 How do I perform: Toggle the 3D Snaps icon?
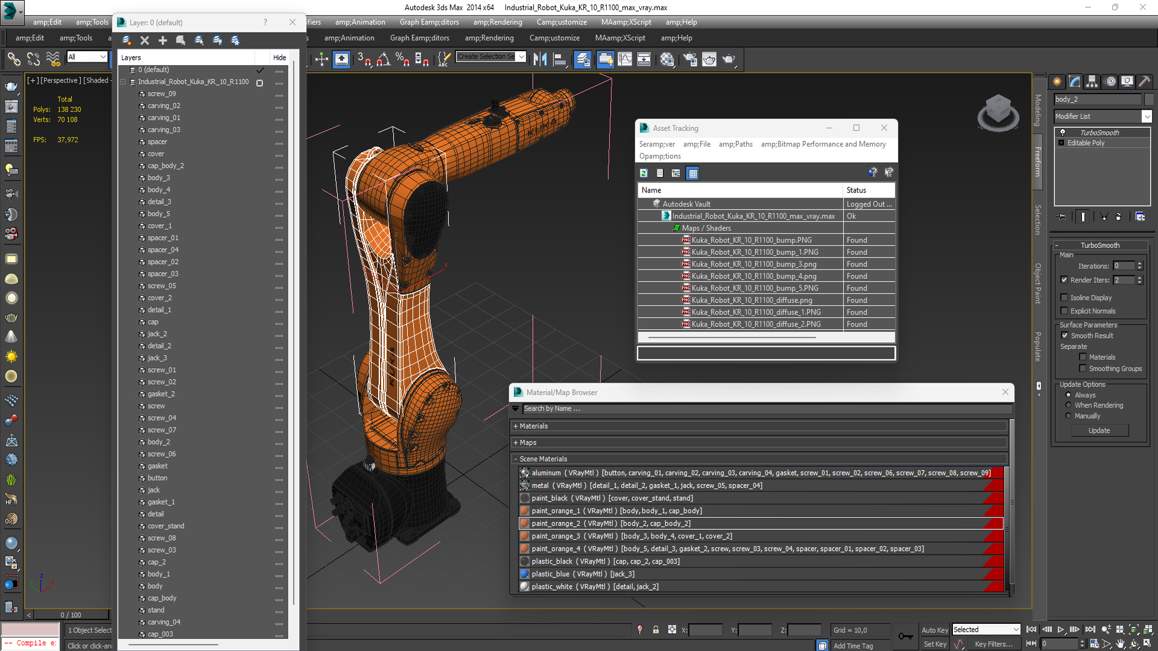(364, 59)
